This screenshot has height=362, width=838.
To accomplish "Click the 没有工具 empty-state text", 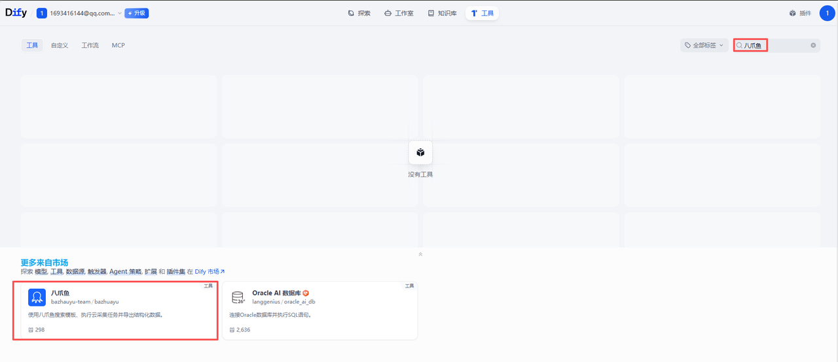I will click(420, 174).
